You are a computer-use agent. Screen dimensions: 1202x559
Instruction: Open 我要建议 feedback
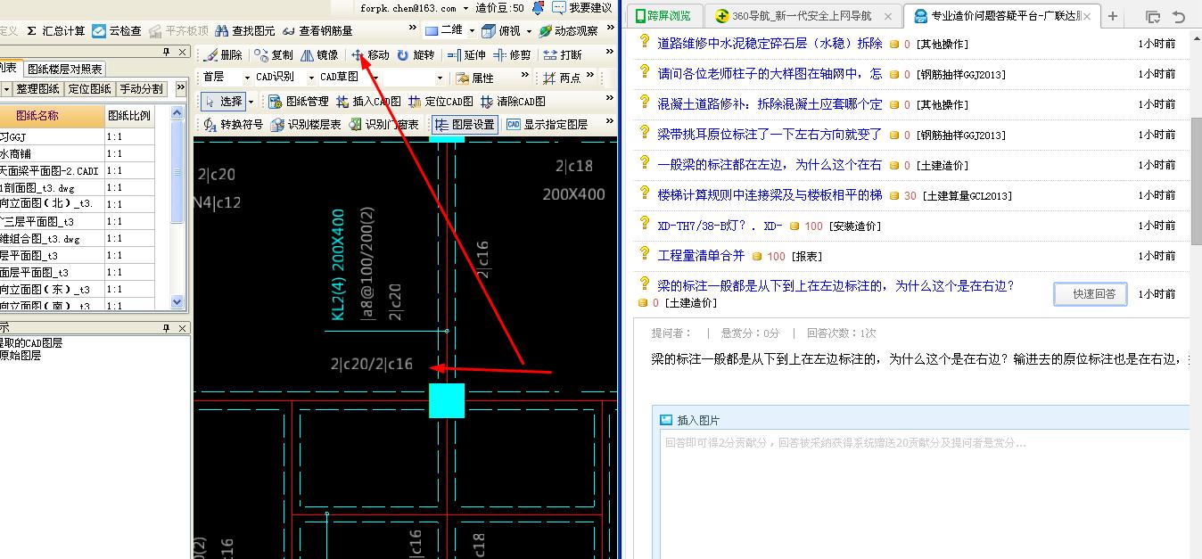(x=583, y=7)
